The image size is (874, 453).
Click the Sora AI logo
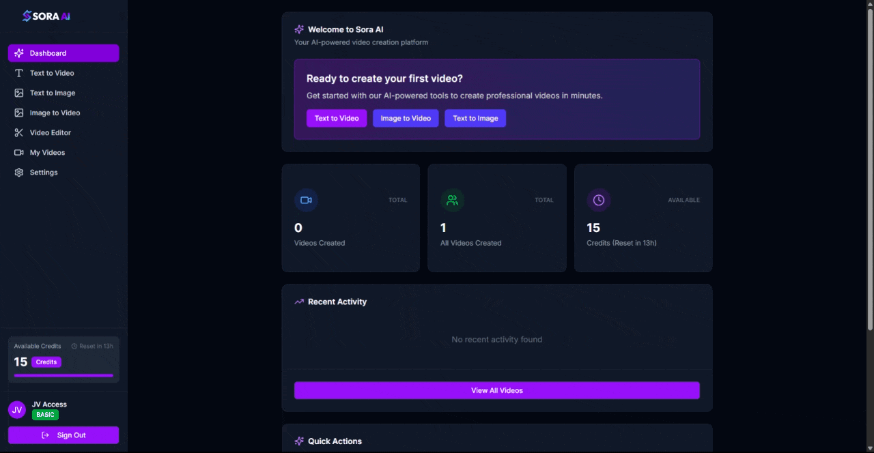point(46,16)
